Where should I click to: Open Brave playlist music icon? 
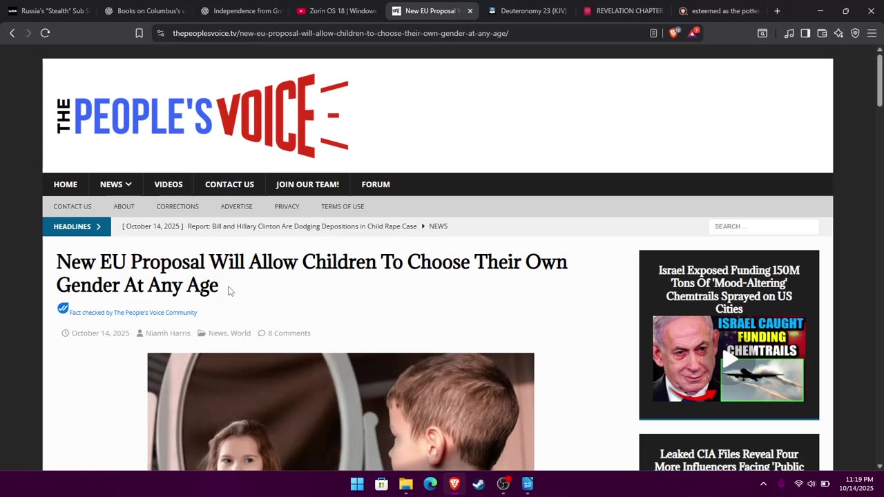[789, 33]
